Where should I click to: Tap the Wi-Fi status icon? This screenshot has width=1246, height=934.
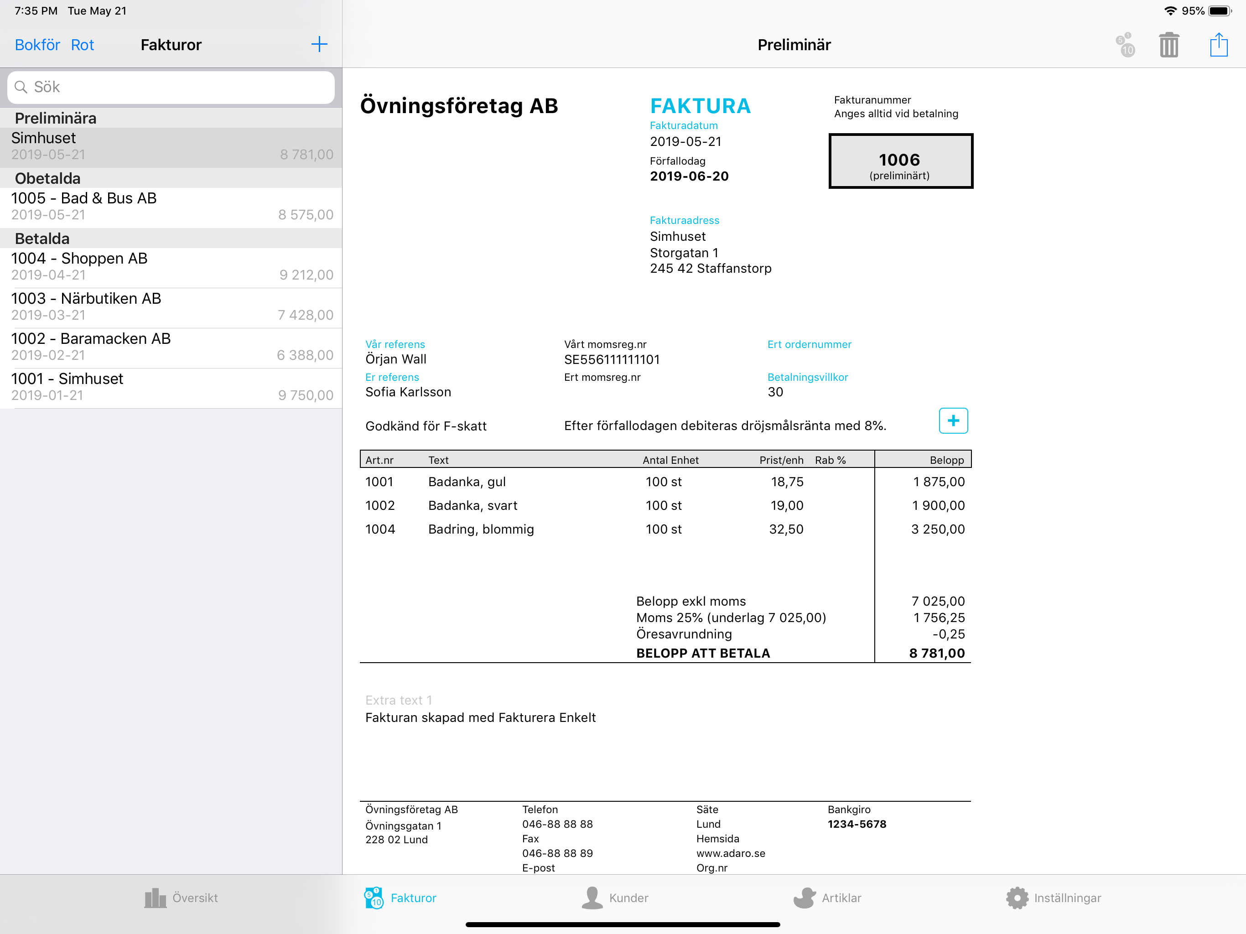1170,10
